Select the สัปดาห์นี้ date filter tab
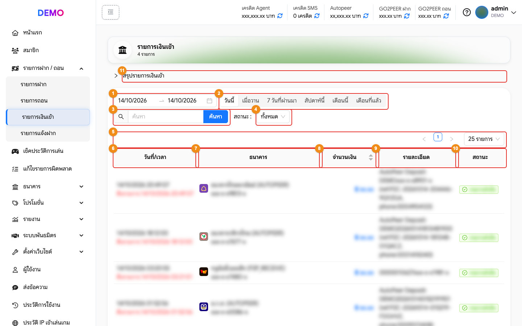The width and height of the screenshot is (522, 326). click(315, 100)
